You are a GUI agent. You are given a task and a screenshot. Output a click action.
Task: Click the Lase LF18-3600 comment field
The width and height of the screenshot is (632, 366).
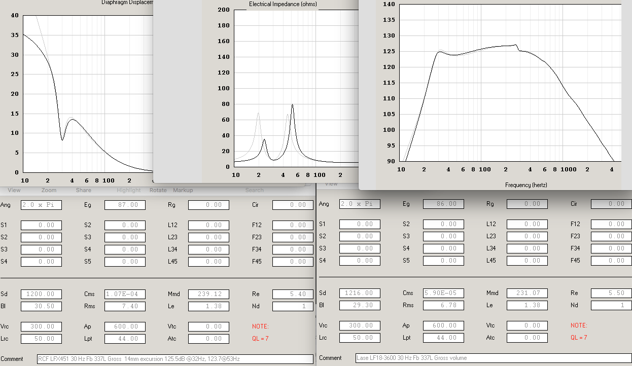tap(494, 358)
